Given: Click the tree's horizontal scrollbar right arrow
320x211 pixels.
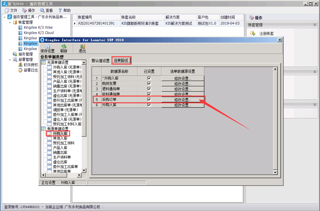Looking at the screenshot, I should [x=79, y=175].
